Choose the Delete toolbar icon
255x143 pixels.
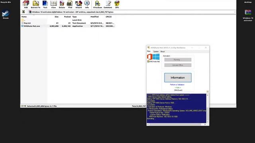(x=62, y=4)
